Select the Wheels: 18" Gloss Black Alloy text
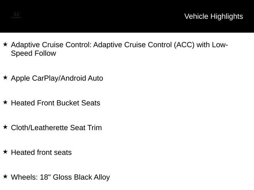This screenshot has width=254, height=190. tap(60, 177)
